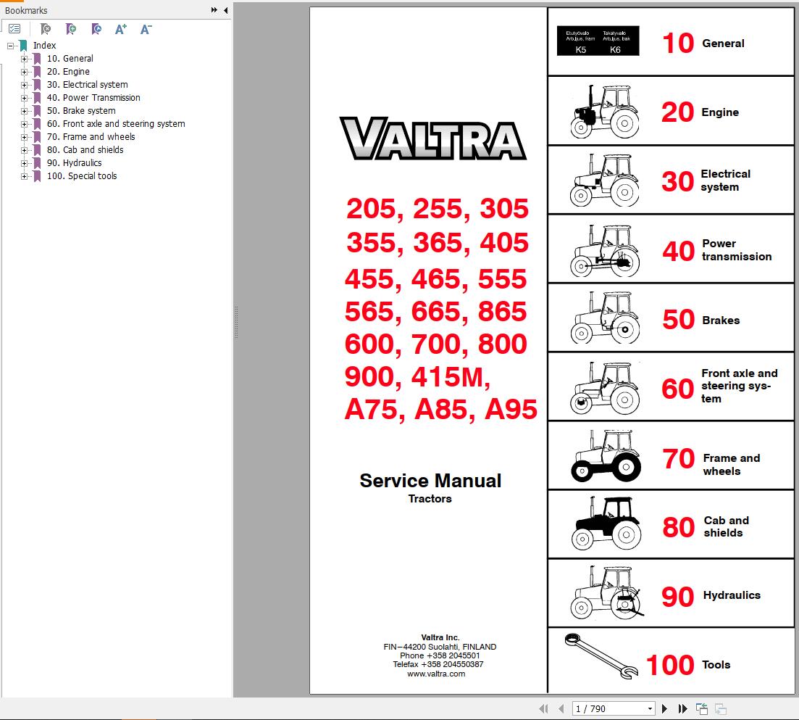
Task: Expand the 20. Engine bookmark
Action: (x=24, y=72)
